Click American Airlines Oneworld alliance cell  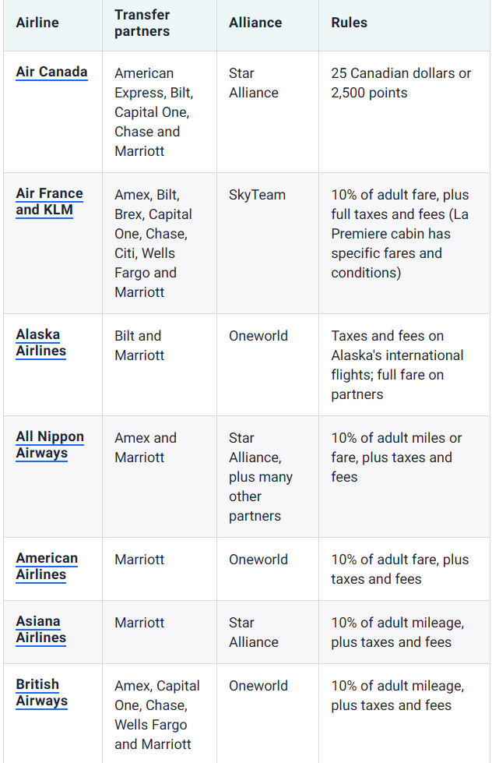coord(258,560)
